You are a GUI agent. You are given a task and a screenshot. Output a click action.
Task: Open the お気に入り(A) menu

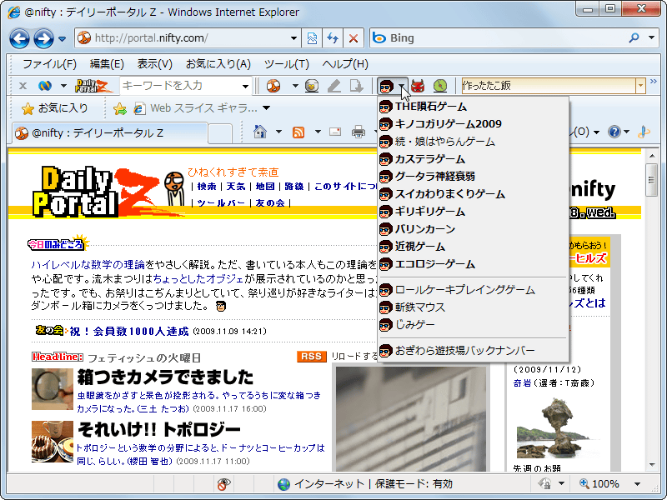point(218,64)
